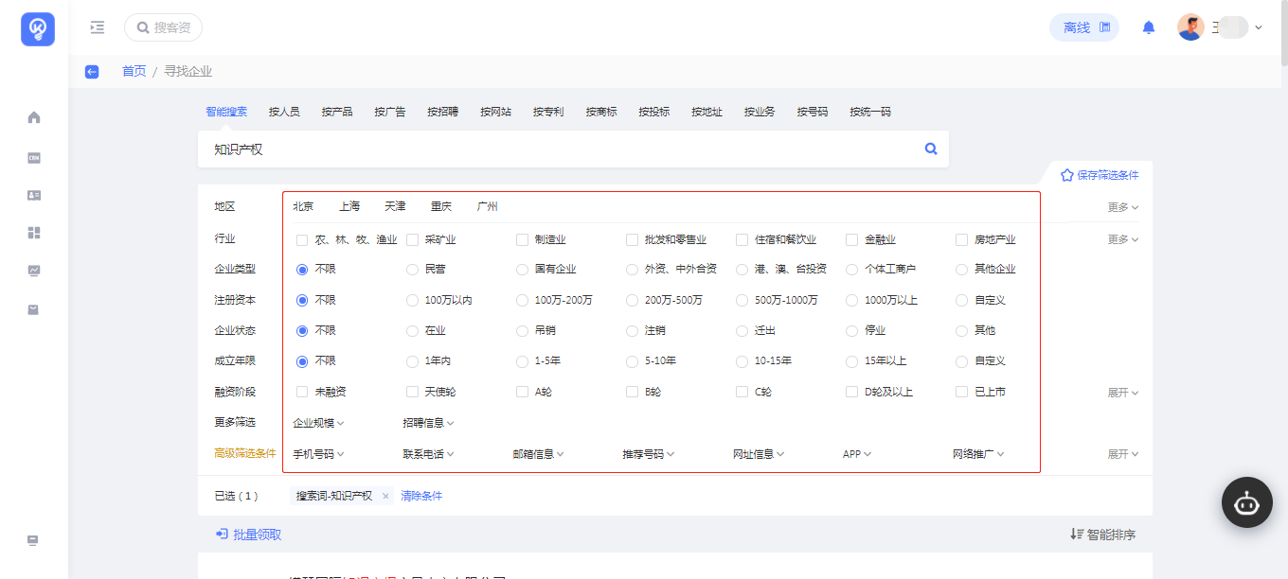Click the search magnifier icon

[931, 149]
